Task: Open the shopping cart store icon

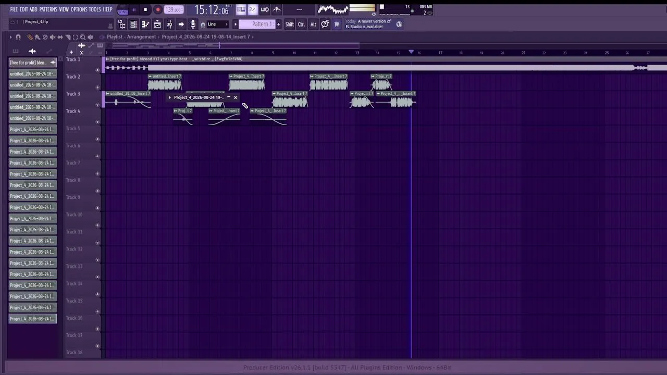Action: point(337,24)
